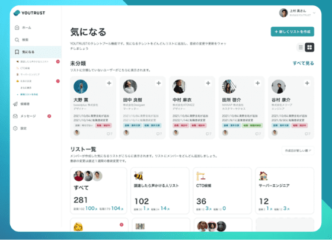Open the サーバーエンジニア list card
This screenshot has height=240, width=332.
point(285,191)
